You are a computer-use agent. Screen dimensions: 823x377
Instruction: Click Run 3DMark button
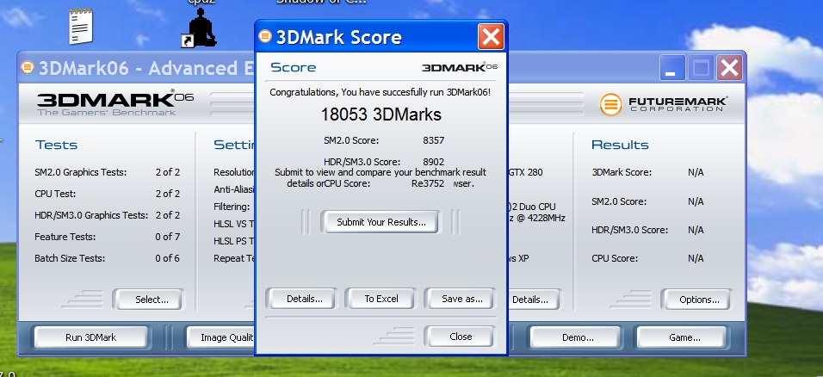point(90,337)
